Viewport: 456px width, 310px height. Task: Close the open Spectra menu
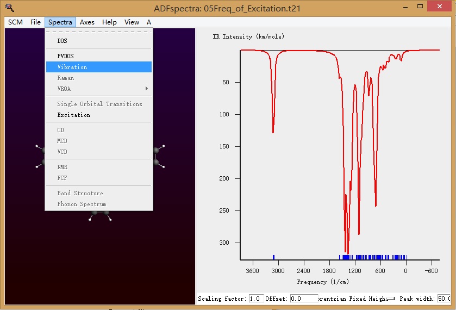[60, 22]
